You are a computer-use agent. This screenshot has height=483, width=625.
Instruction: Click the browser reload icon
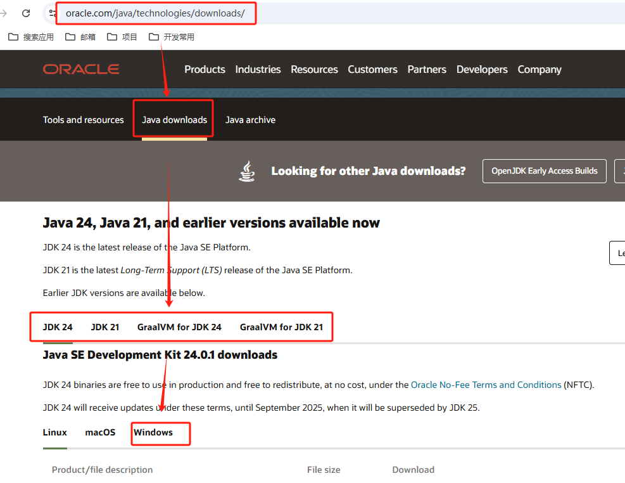pos(26,13)
